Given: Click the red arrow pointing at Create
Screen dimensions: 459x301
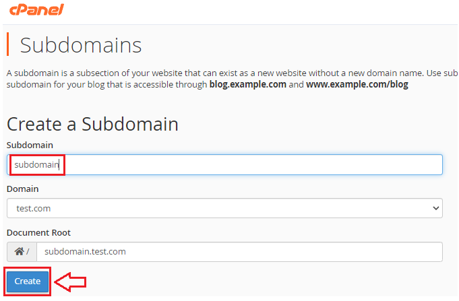Looking at the screenshot, I should [72, 281].
